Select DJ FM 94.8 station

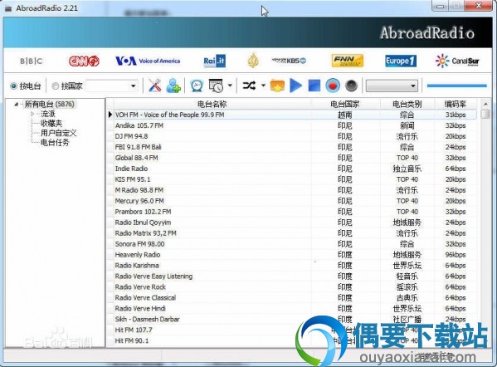295,136
